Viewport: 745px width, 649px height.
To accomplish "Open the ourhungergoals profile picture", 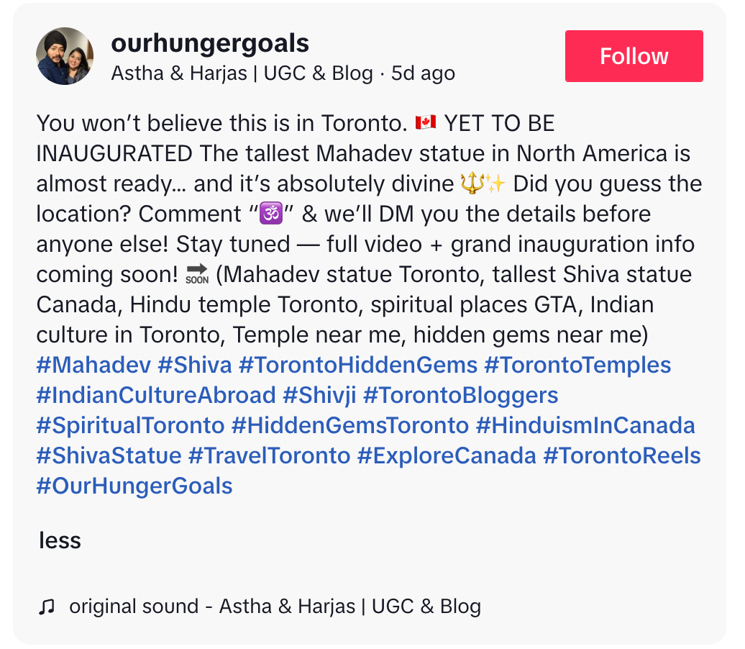I will [65, 56].
